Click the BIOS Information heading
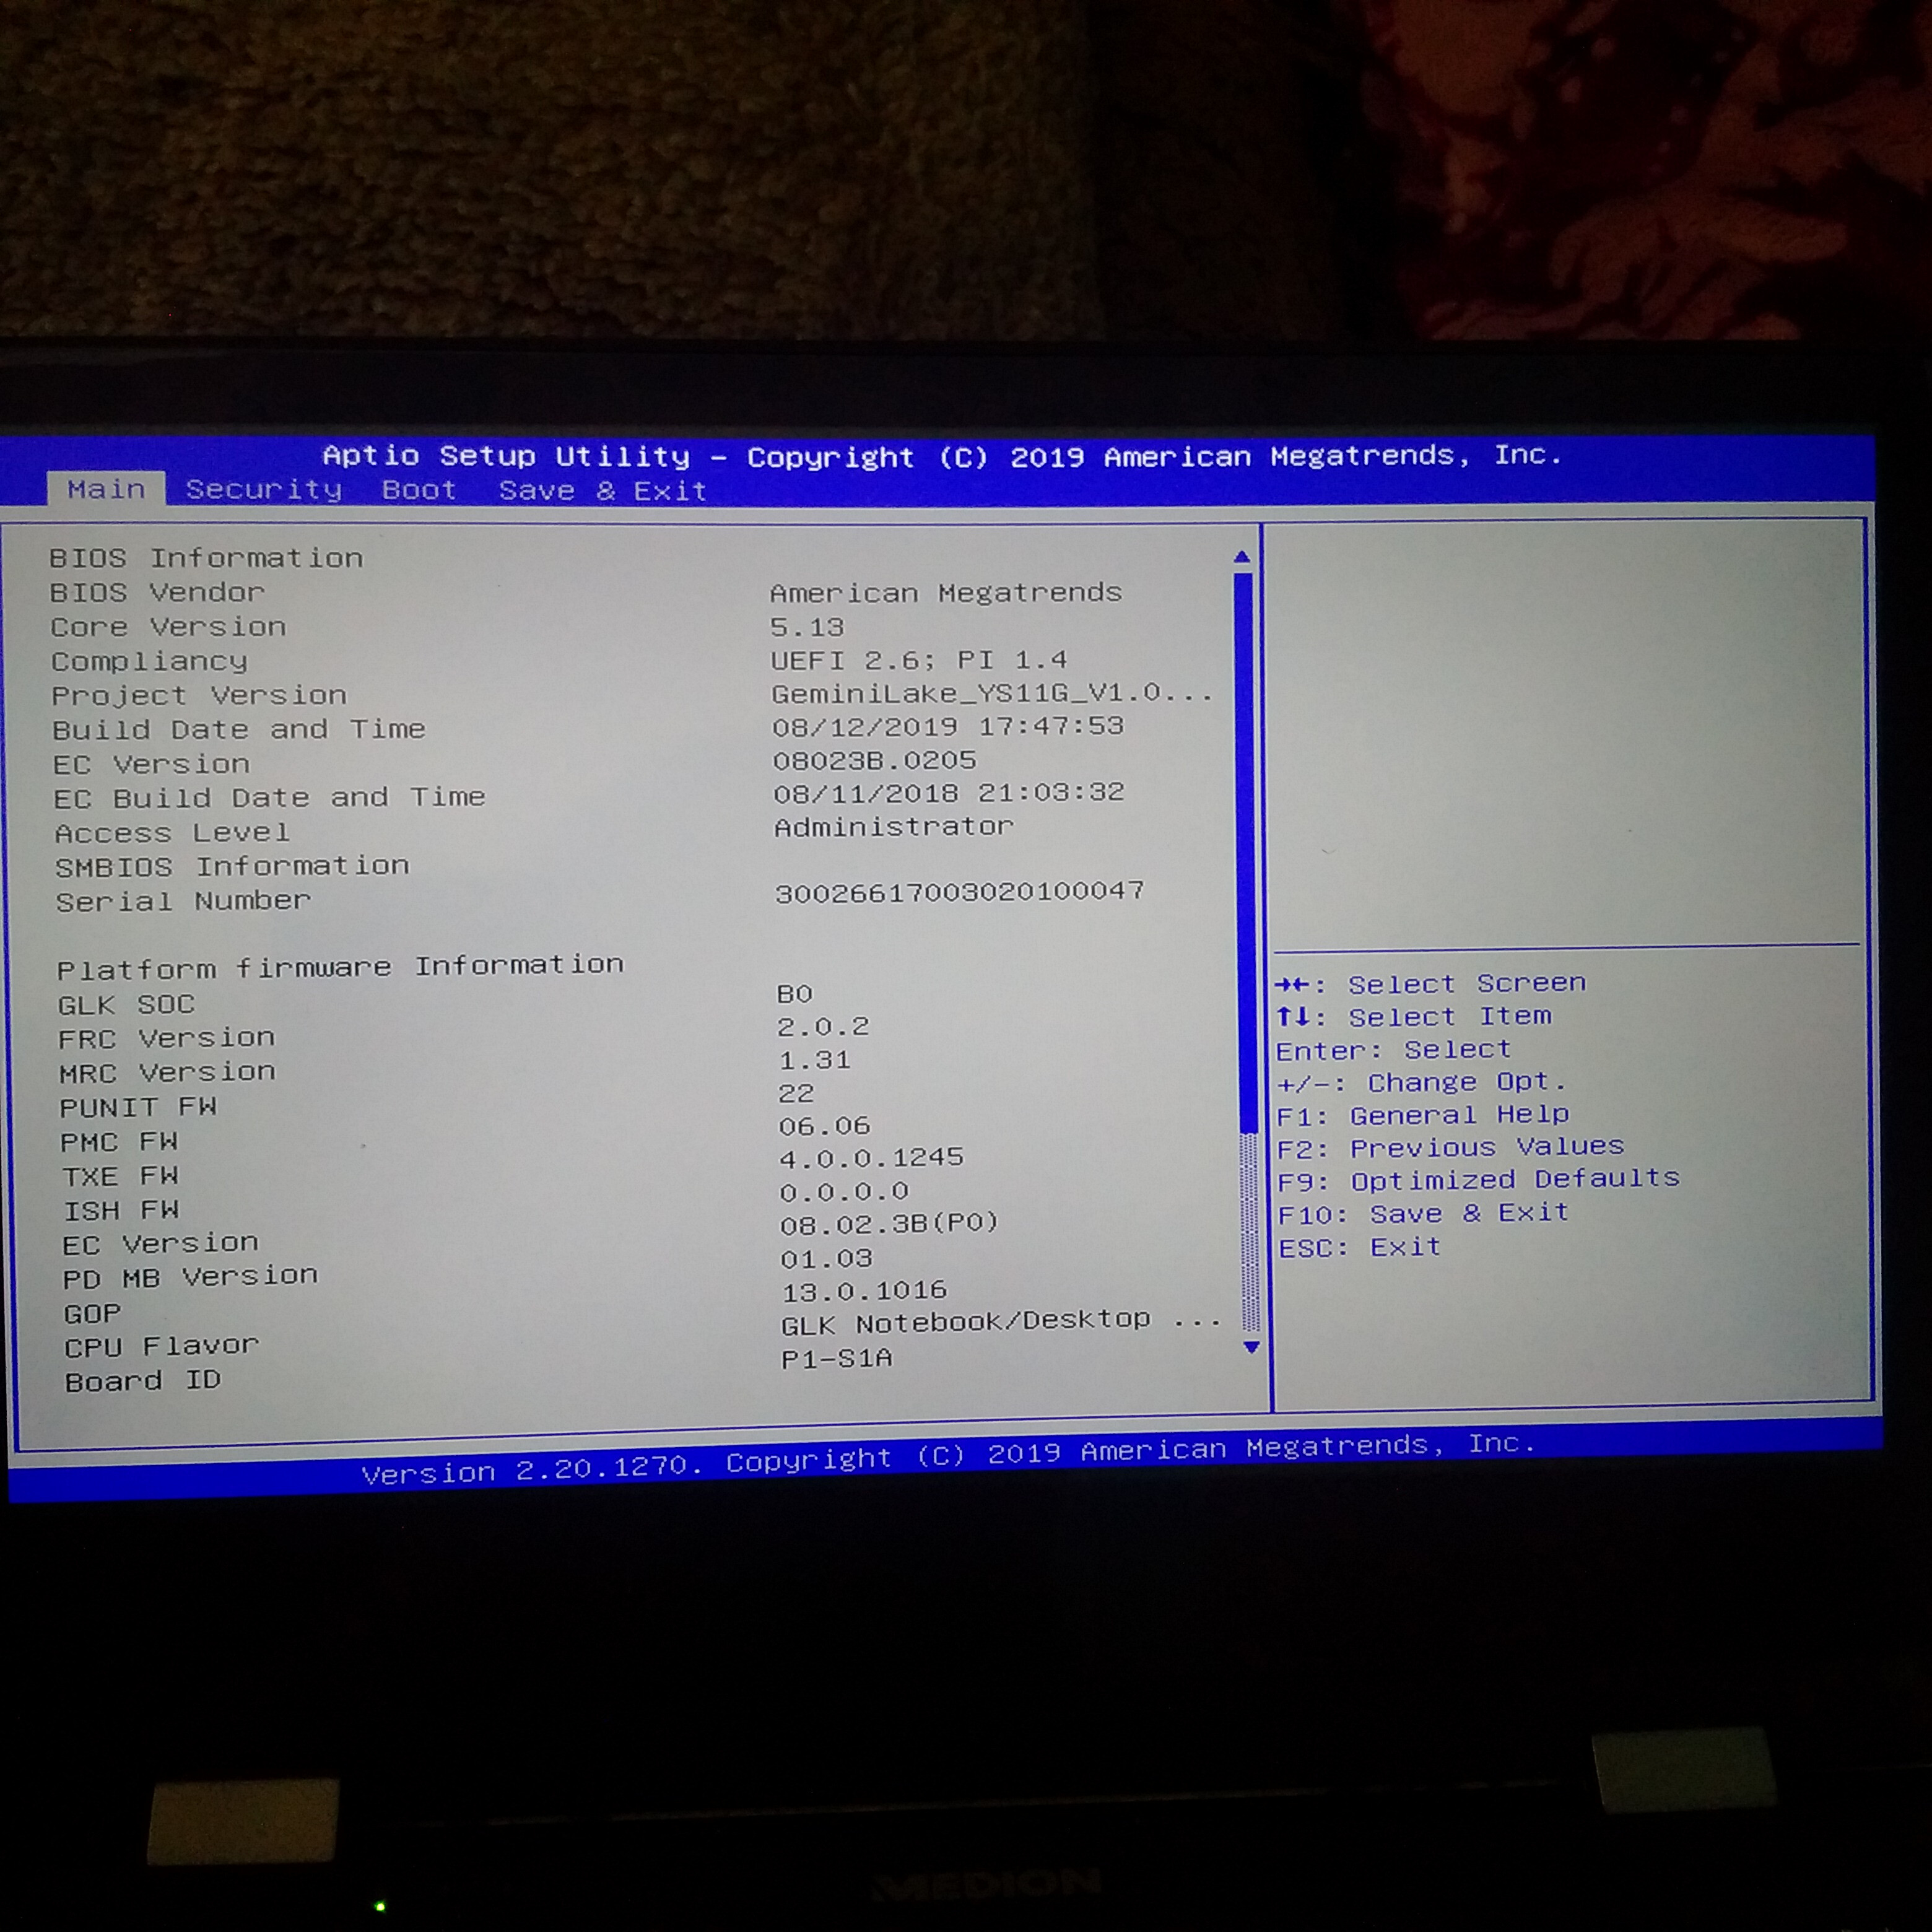1932x1932 pixels. point(206,558)
